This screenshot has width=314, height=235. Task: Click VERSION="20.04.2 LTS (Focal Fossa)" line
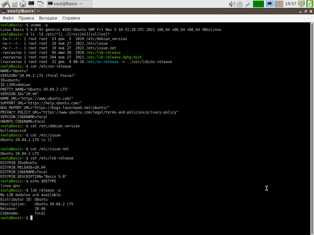pos(38,76)
